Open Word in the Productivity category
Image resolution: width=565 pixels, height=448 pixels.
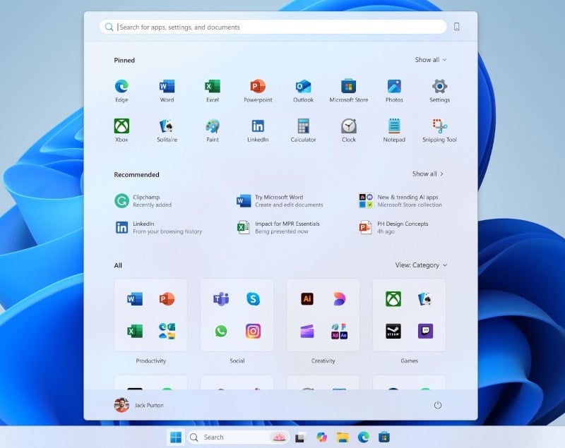(x=135, y=298)
